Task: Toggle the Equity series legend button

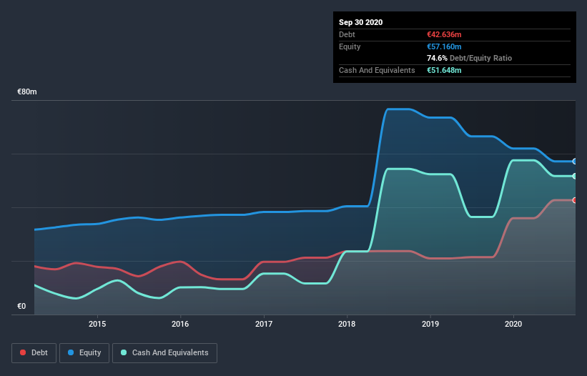Action: tap(84, 353)
